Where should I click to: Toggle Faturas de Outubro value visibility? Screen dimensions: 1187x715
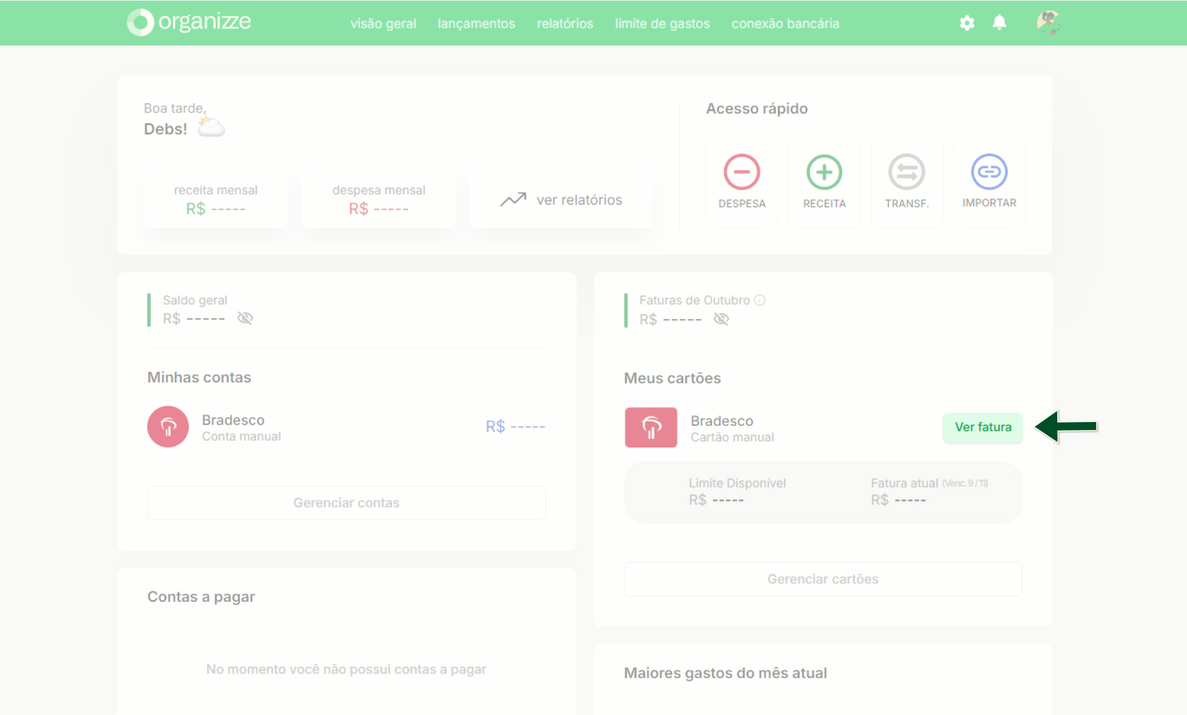pyautogui.click(x=721, y=319)
